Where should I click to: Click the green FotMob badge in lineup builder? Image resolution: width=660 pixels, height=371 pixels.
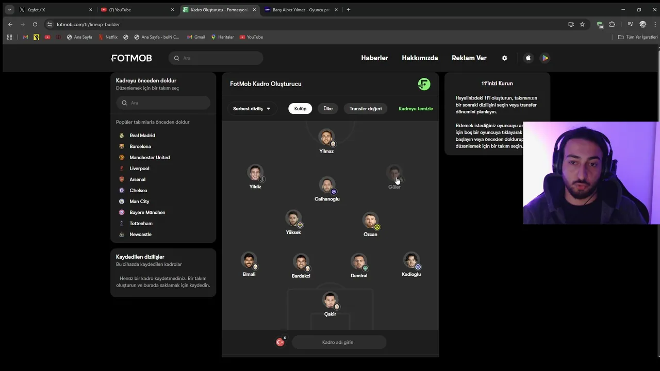pos(424,84)
